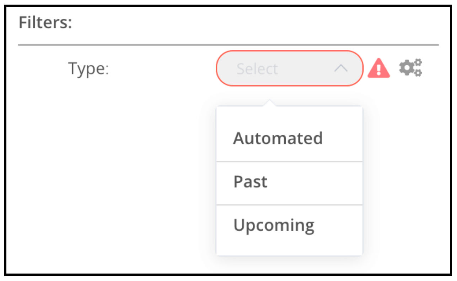Click the exclamation alert beside the Type dropdown
The width and height of the screenshot is (457, 281).
pos(378,68)
